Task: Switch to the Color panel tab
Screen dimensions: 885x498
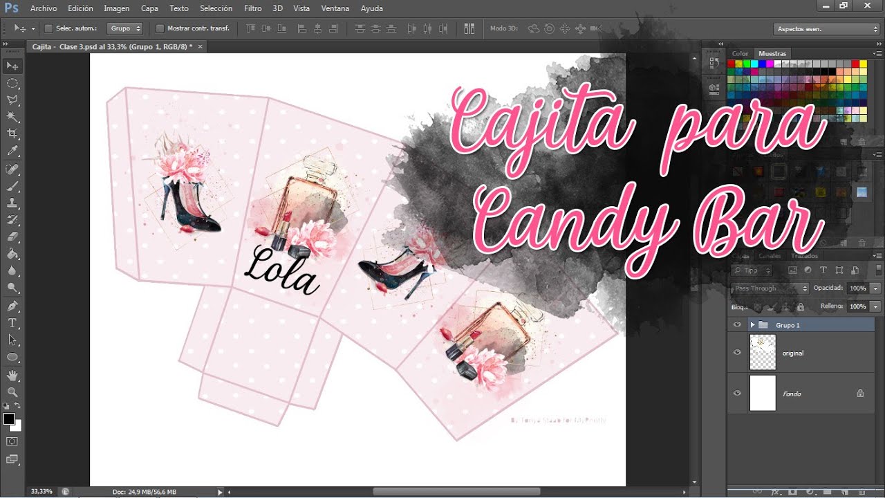Action: click(x=740, y=53)
